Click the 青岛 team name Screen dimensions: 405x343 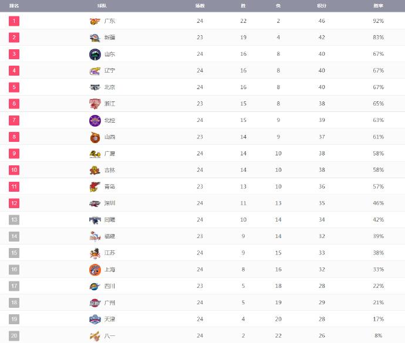(110, 186)
